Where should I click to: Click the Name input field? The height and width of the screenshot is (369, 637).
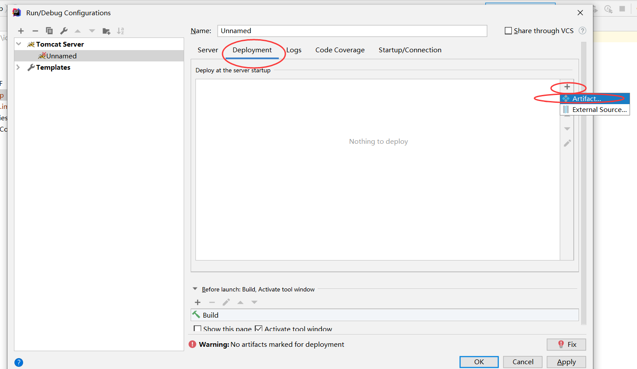352,31
